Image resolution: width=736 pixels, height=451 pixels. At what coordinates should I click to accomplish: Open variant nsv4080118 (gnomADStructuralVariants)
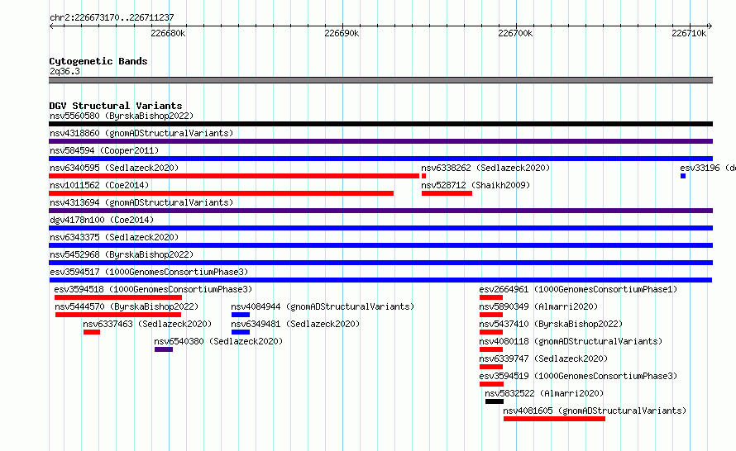(571, 341)
